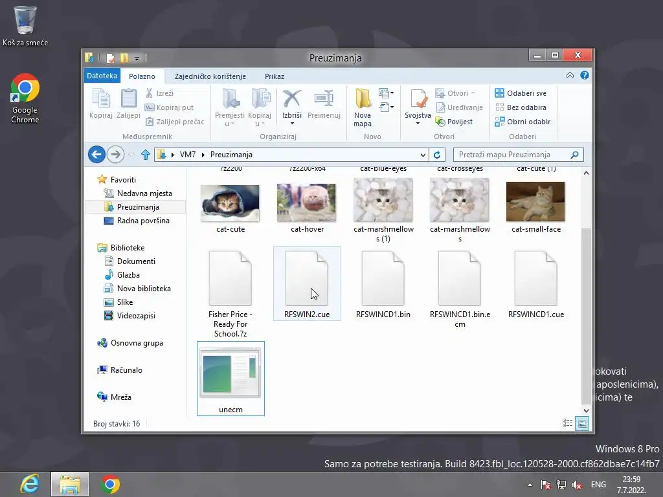Create a folder with Nova mapa

363,107
